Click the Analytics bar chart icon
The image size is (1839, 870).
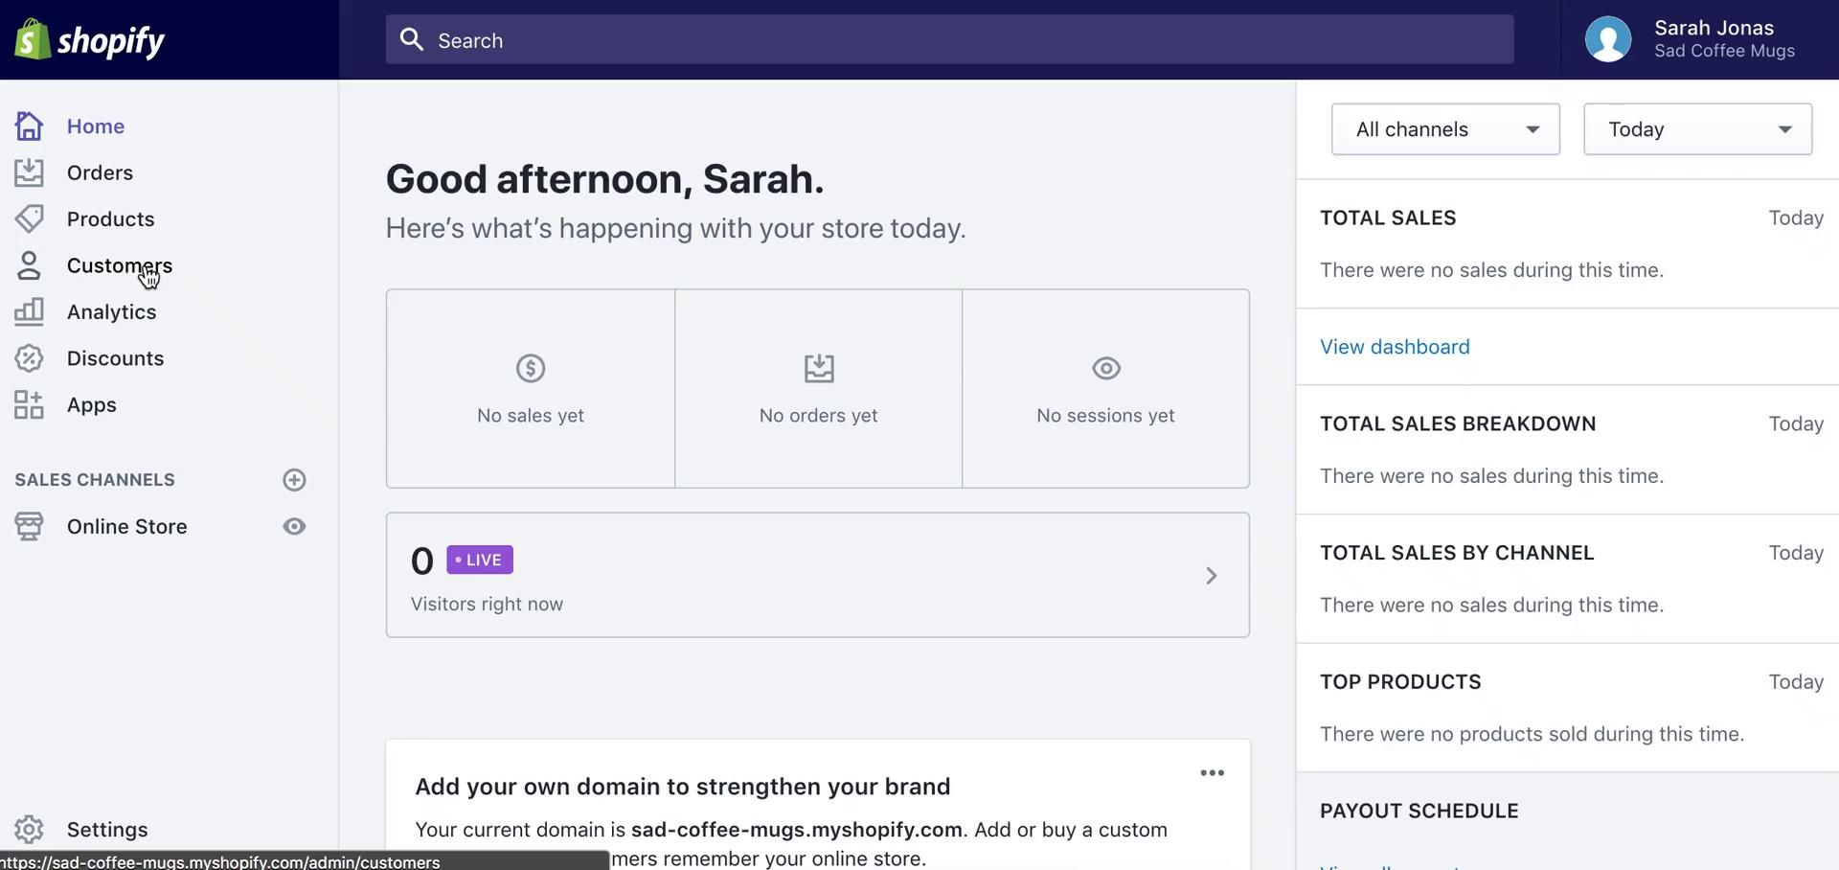click(29, 311)
